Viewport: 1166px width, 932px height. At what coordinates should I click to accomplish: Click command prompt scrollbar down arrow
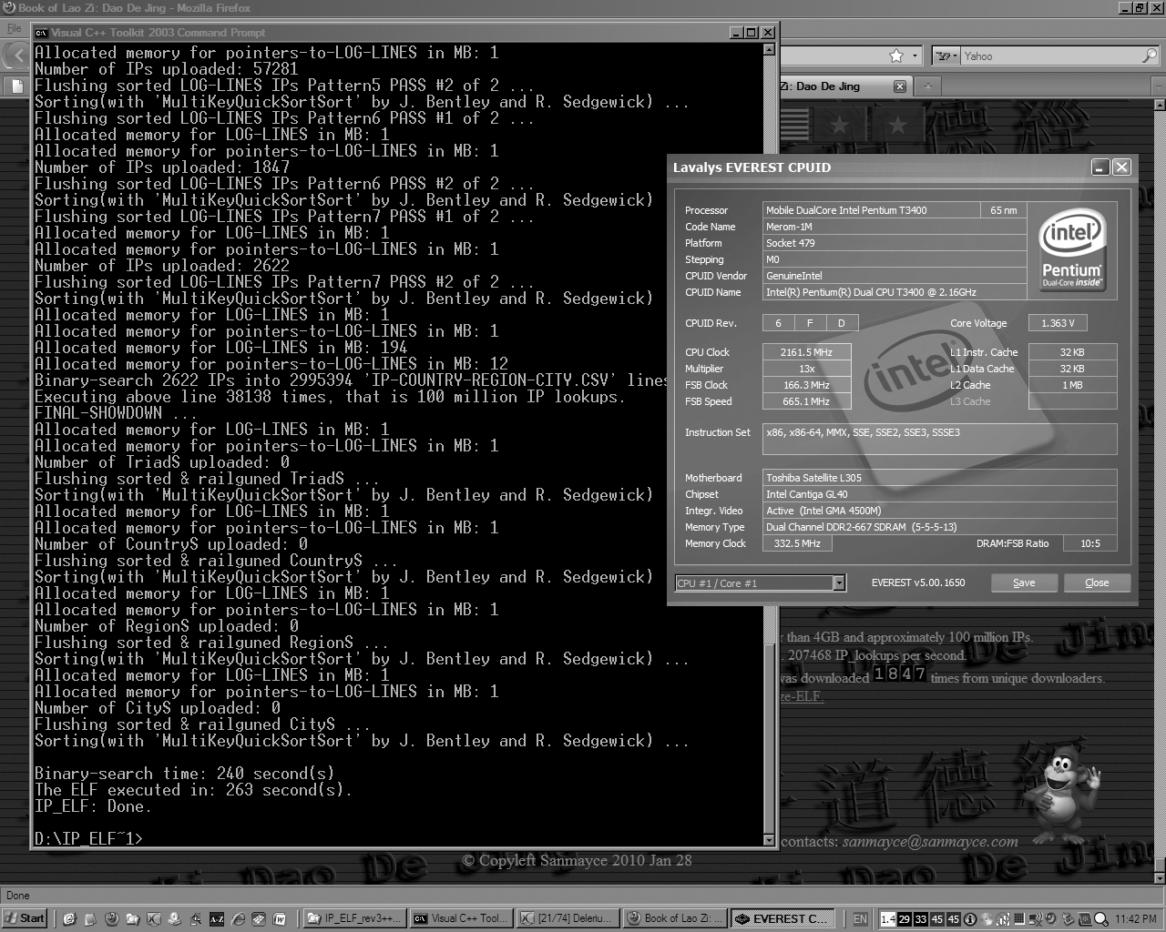[x=769, y=840]
